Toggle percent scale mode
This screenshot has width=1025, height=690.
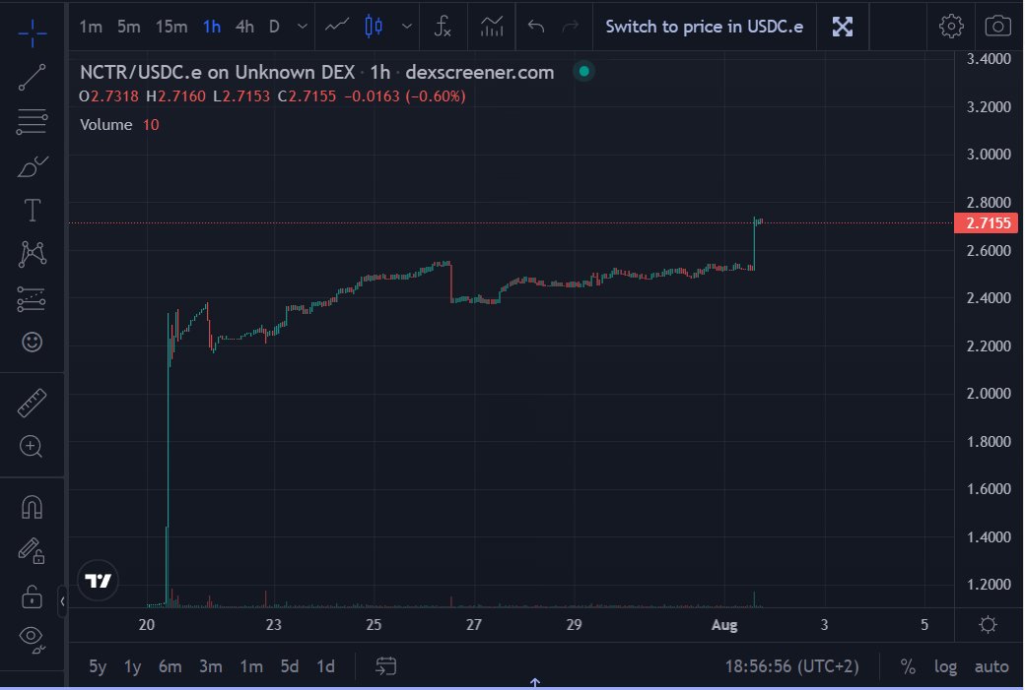[x=908, y=666]
